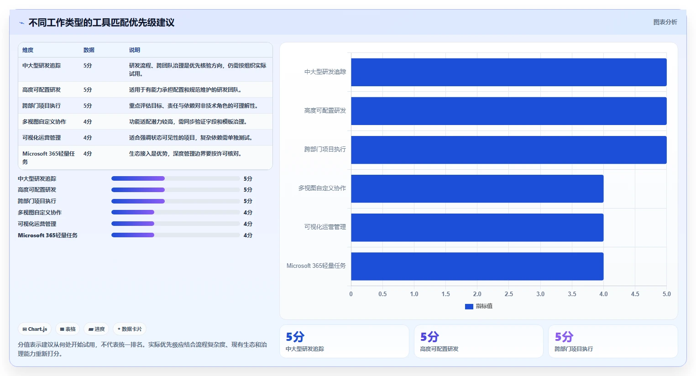Select the 可视化运营管理 table row name
The image size is (696, 376).
coord(42,138)
